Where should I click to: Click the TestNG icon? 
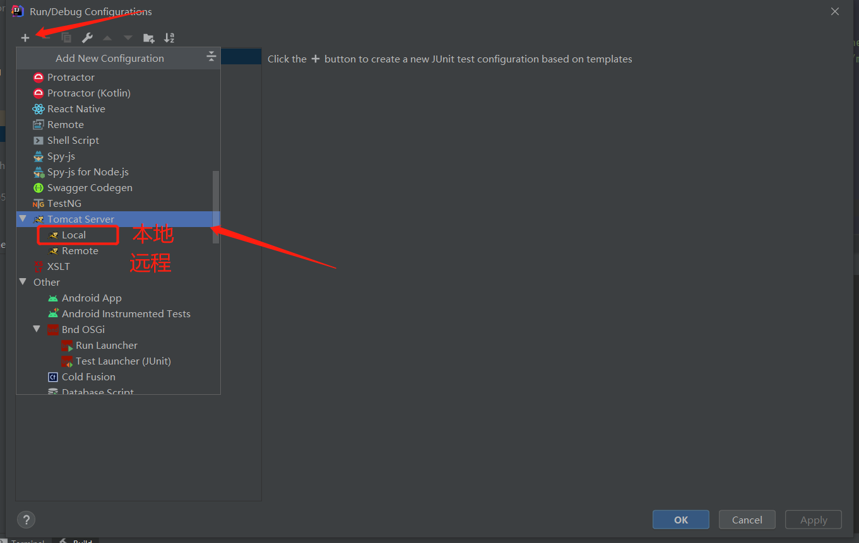point(39,203)
